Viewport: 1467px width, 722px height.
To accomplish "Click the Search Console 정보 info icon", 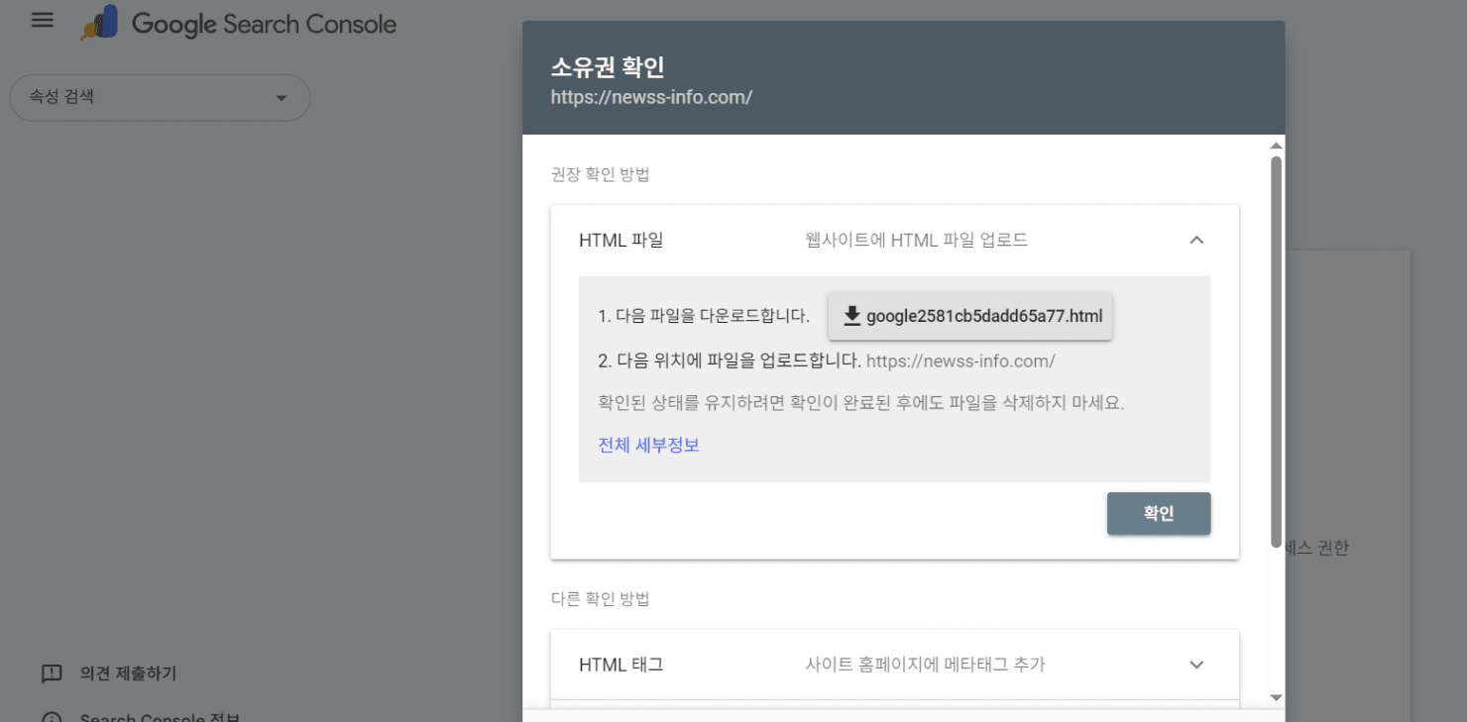I will click(52, 717).
